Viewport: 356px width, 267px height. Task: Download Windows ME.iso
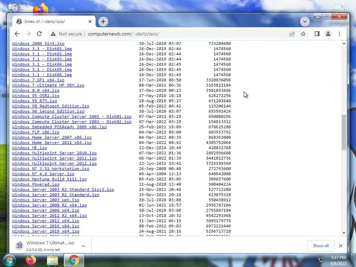30,148
